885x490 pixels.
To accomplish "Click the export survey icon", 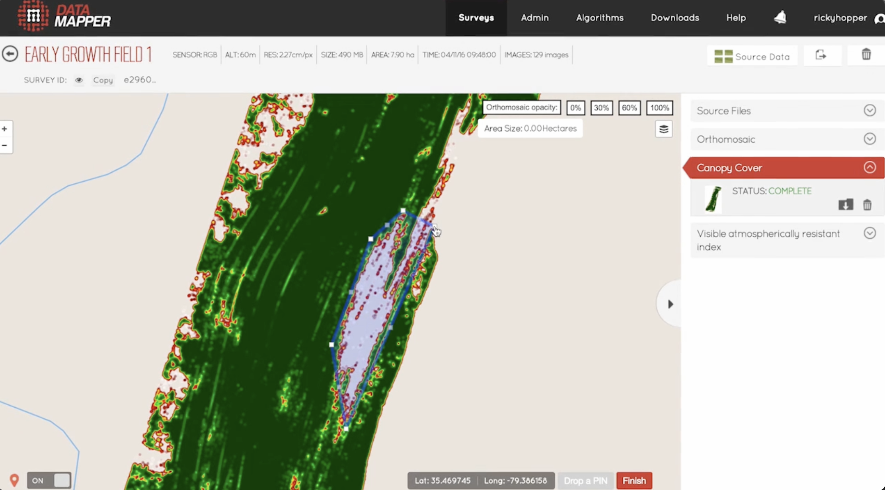I will coord(821,55).
